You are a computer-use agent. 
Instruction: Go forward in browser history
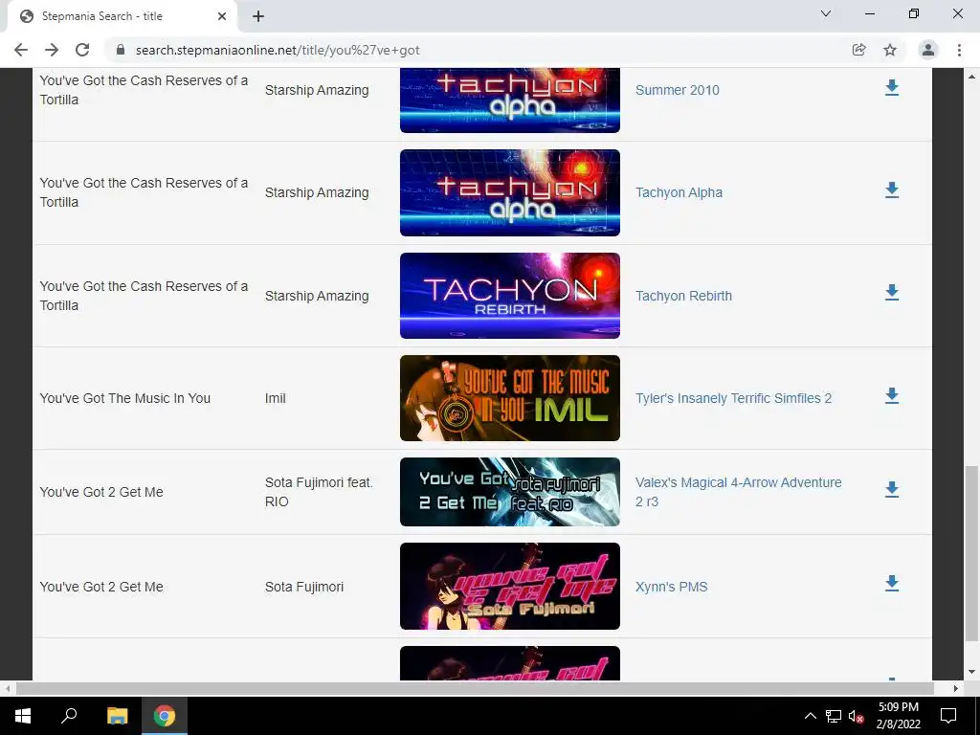point(52,50)
